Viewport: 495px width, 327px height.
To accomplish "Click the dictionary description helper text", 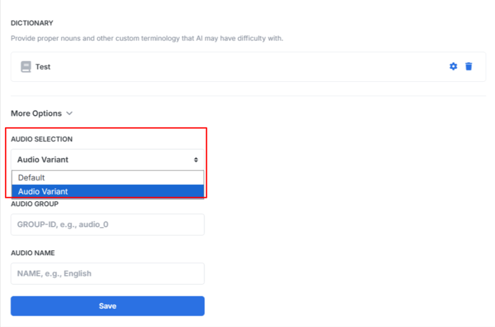I will (x=147, y=38).
